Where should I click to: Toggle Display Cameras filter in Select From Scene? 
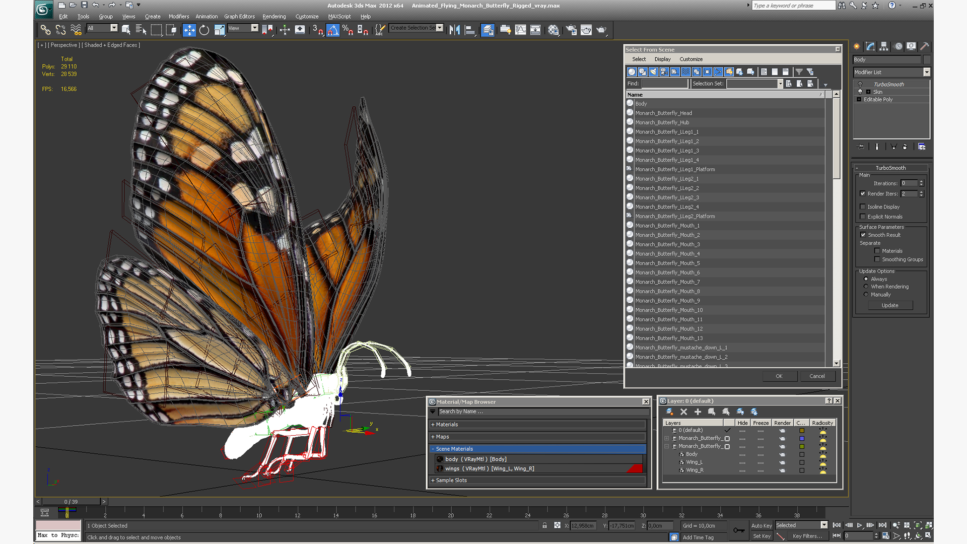pyautogui.click(x=664, y=72)
